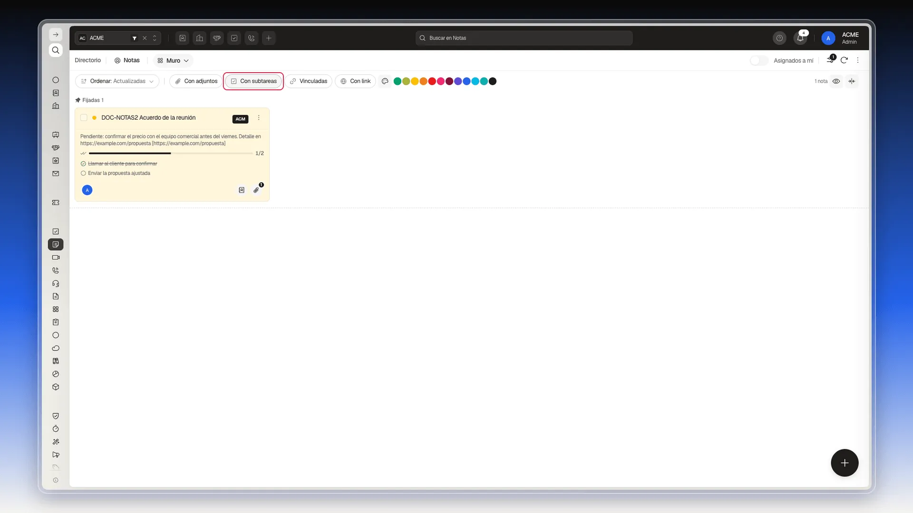Open the companies building shortcut in top bar
913x513 pixels.
point(200,38)
